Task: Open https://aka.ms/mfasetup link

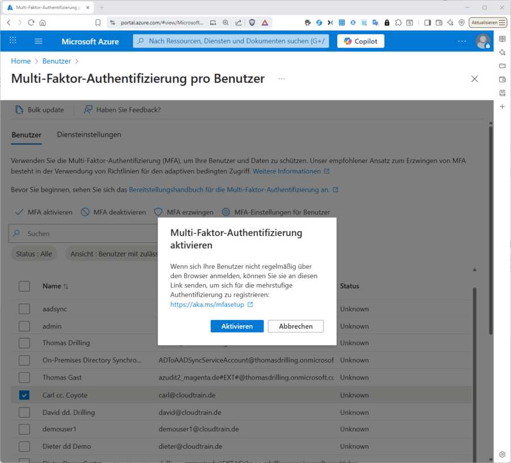Action: click(211, 305)
